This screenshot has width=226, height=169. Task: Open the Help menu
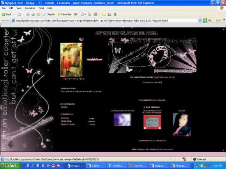point(50,8)
